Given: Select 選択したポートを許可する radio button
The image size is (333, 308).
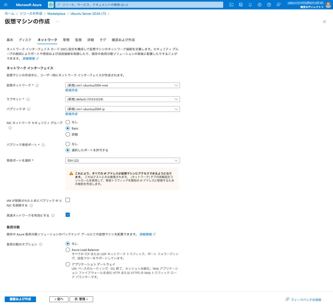Looking at the screenshot, I should [x=68, y=150].
